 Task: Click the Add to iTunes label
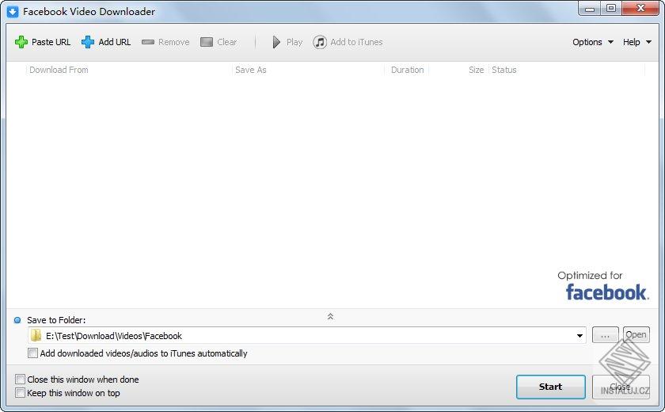[x=356, y=42]
